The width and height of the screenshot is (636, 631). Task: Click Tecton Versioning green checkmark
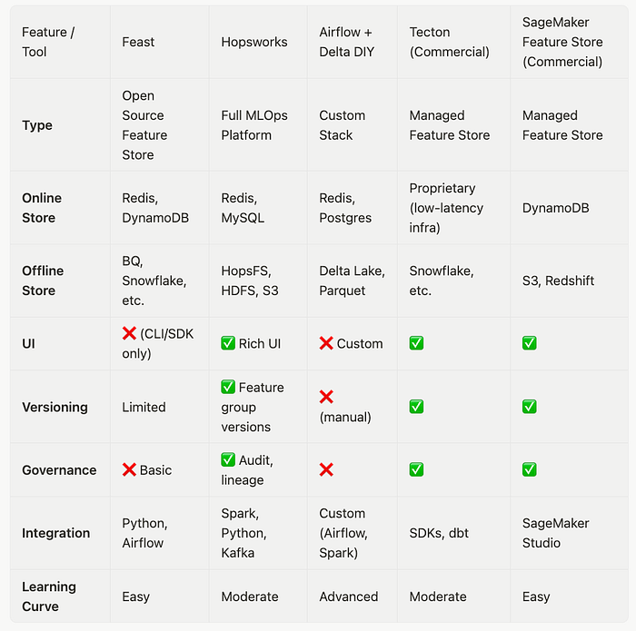(416, 407)
